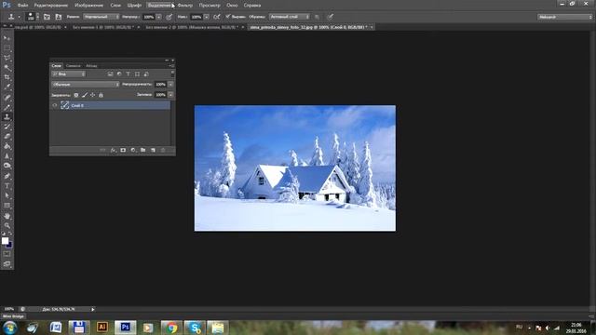Open the Фильтр menu

click(x=185, y=6)
